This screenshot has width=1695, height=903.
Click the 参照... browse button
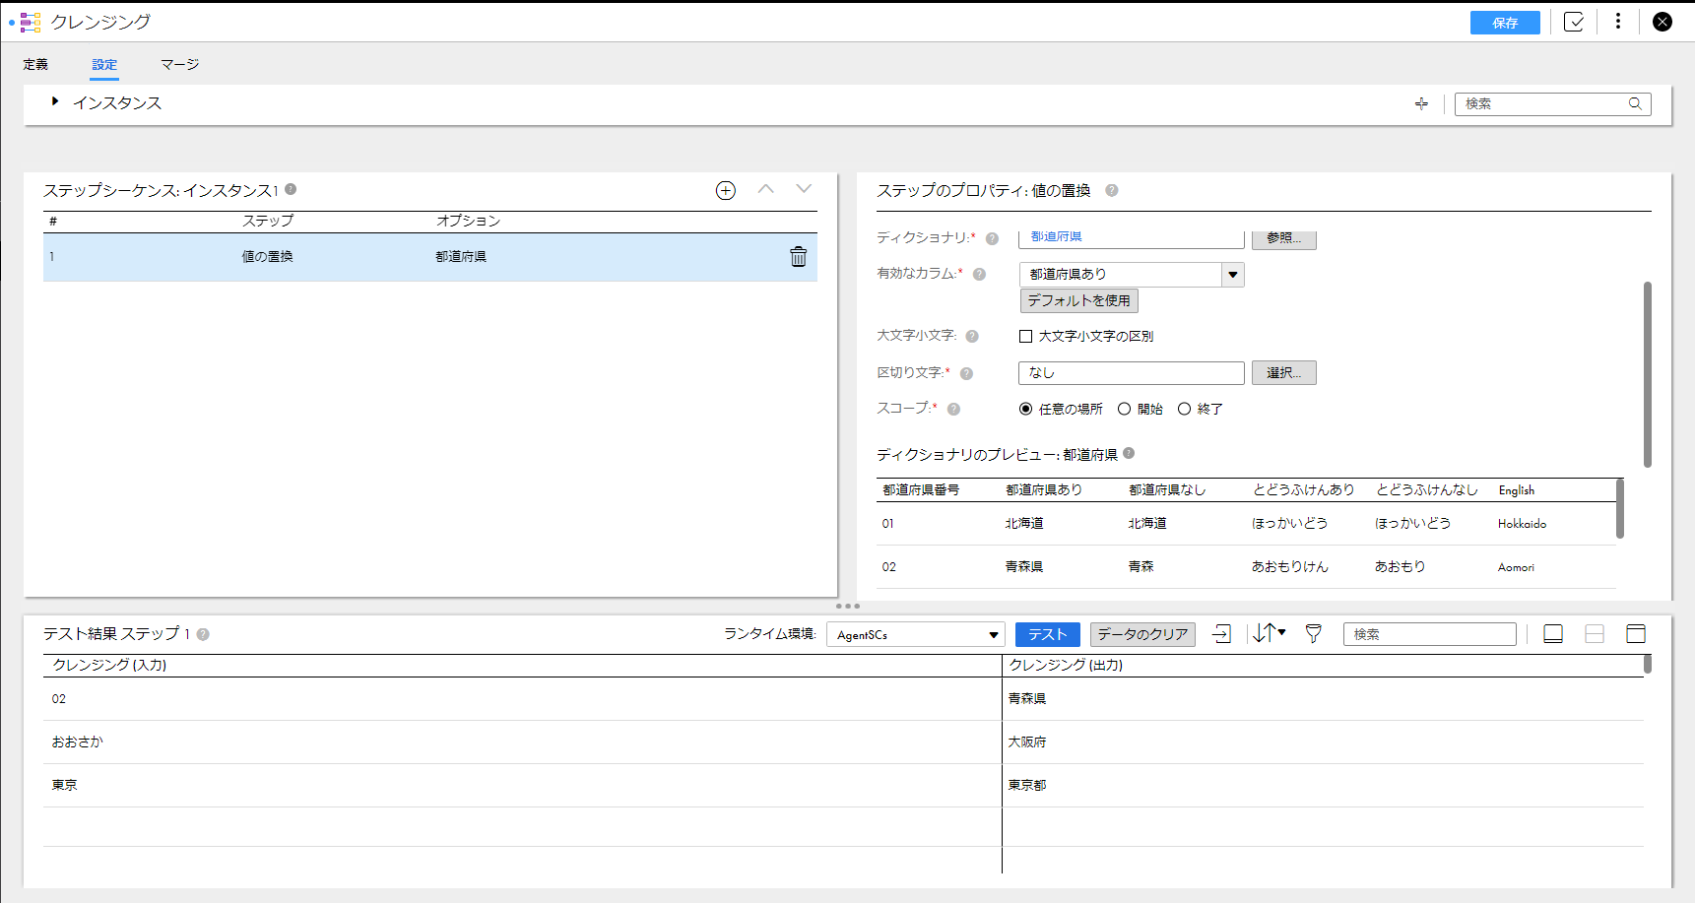pyautogui.click(x=1284, y=238)
